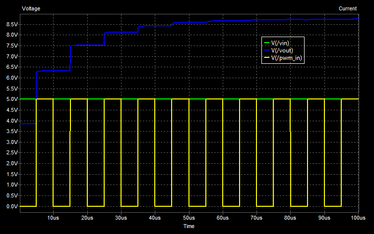Click the Current axis title
Viewport: 374px width, 234px height.
coord(347,9)
